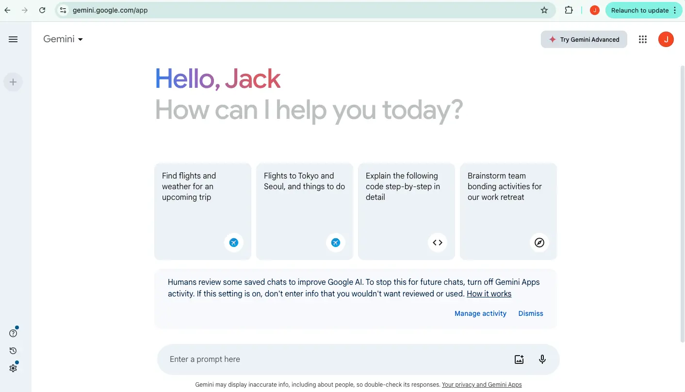Open the How it works link
The height and width of the screenshot is (392, 685).
point(489,294)
